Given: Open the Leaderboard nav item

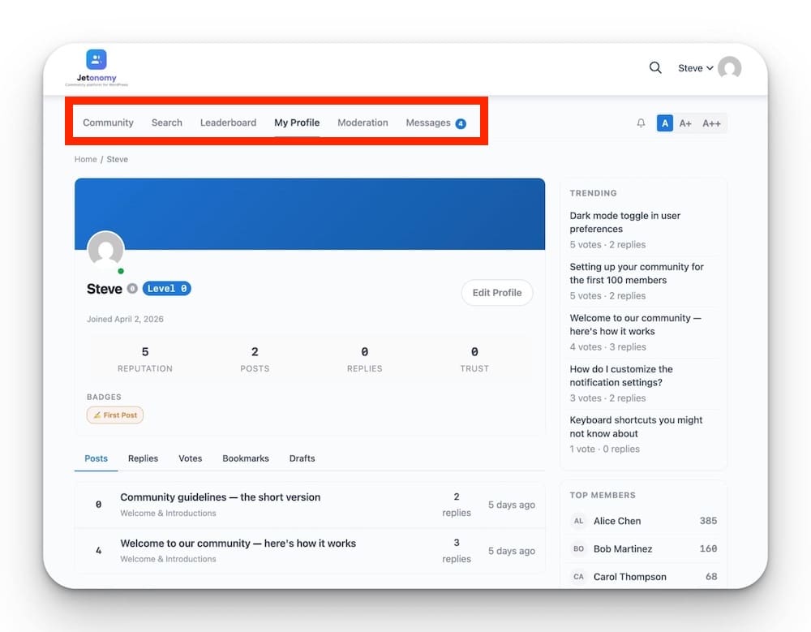Looking at the screenshot, I should (x=228, y=123).
